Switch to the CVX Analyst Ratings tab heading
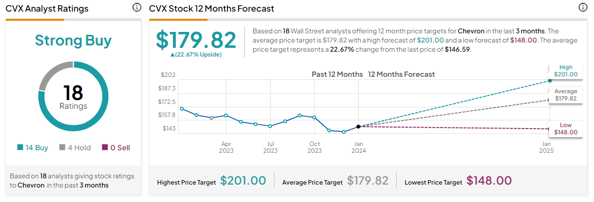This screenshot has height=202, width=594. pos(47,9)
